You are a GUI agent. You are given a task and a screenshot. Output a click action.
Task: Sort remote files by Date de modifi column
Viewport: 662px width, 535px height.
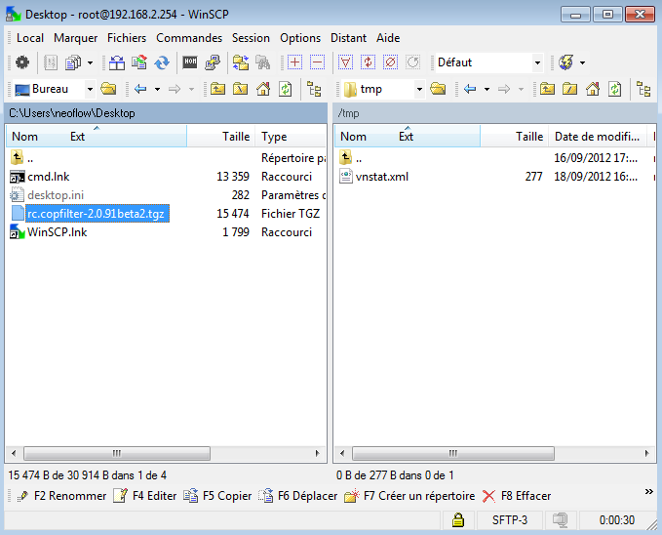pos(597,136)
